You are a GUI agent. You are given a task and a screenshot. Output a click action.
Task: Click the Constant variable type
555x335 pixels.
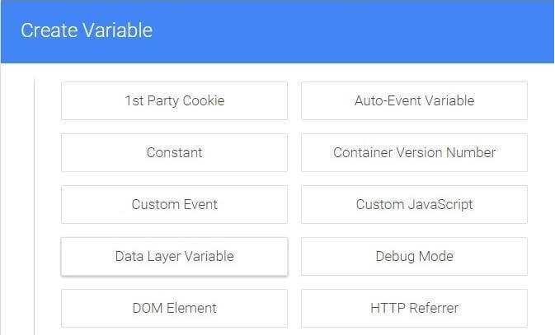tap(174, 152)
